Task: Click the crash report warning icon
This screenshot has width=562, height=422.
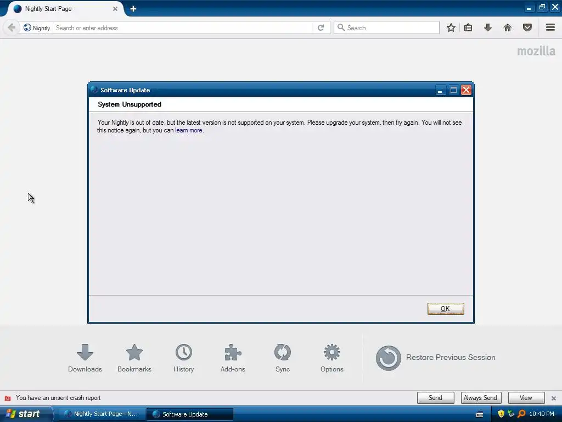Action: pos(8,398)
